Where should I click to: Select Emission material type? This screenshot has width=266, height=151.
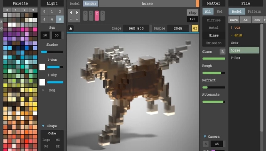tap(214, 43)
